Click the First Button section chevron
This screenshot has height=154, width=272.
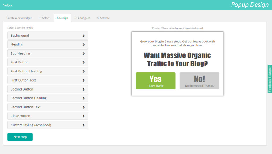[x=84, y=62]
